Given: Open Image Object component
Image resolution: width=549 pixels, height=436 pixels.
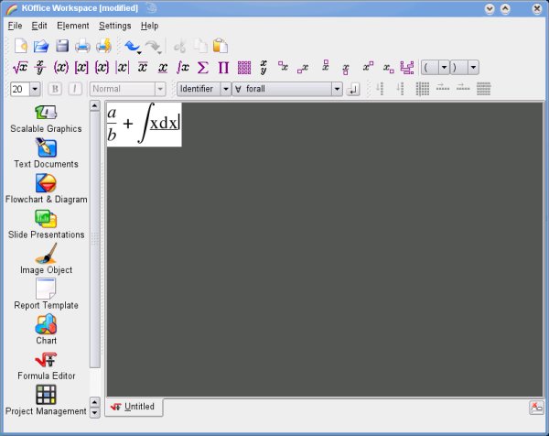Looking at the screenshot, I should (x=46, y=258).
